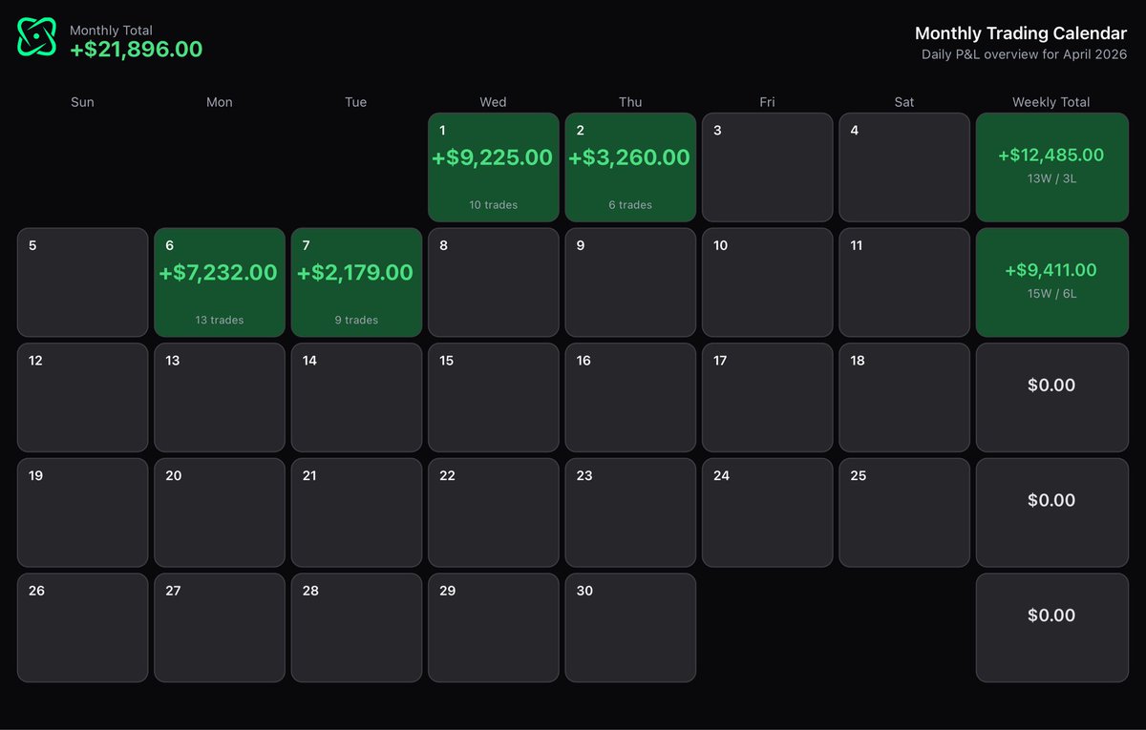Click the Daily P&L overview for April 2026 subtitle
The height and width of the screenshot is (730, 1146).
point(1025,54)
